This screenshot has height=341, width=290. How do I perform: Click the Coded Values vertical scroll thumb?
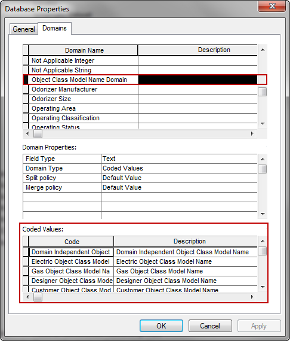pyautogui.click(x=263, y=251)
